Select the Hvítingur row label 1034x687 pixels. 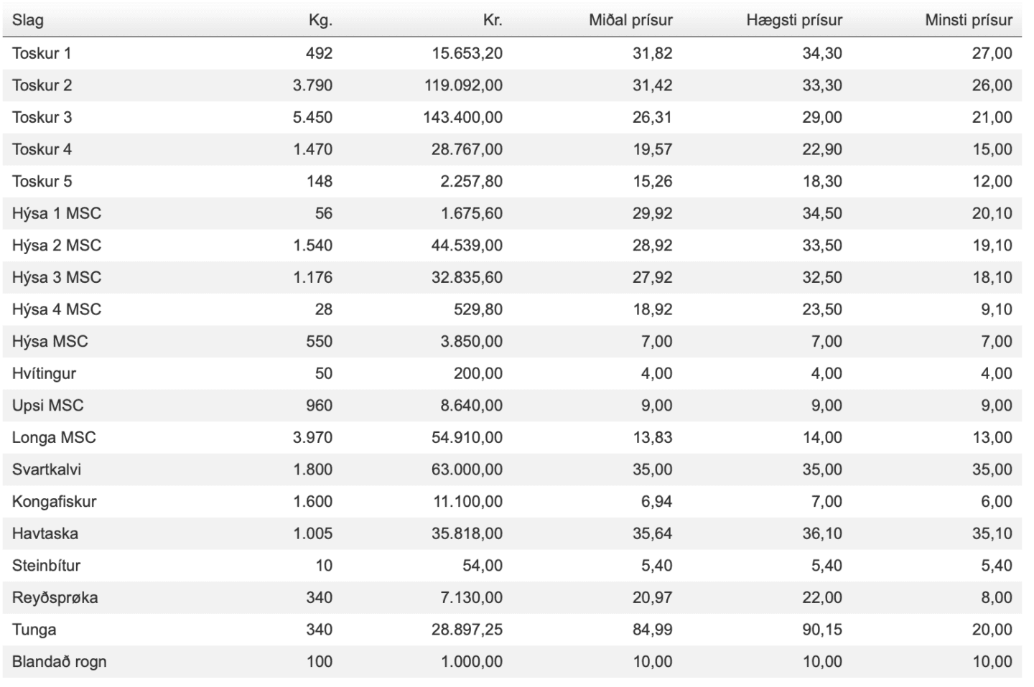pos(44,373)
